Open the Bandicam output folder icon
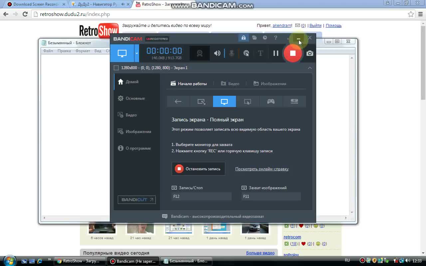 tap(254, 38)
